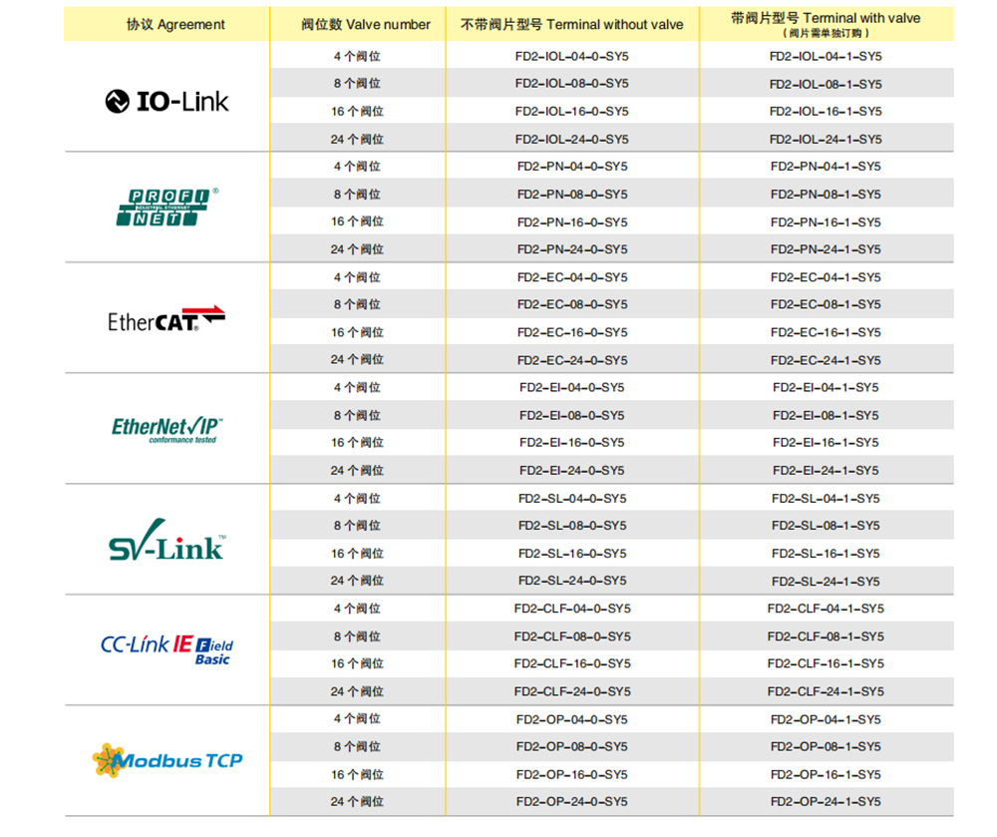This screenshot has width=997, height=837.
Task: Select cell FD2-CLF-08-1-SY5
Action: pyautogui.click(x=826, y=636)
